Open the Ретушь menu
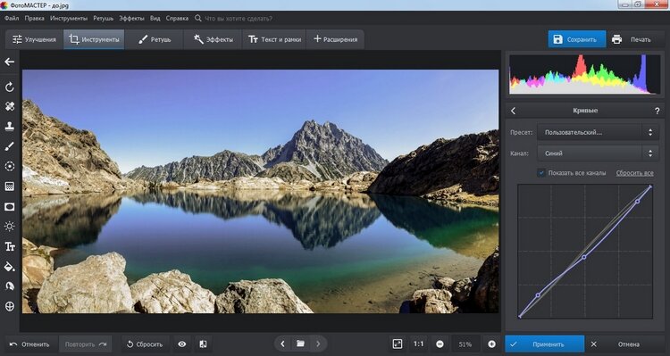670x356 pixels. (x=103, y=19)
